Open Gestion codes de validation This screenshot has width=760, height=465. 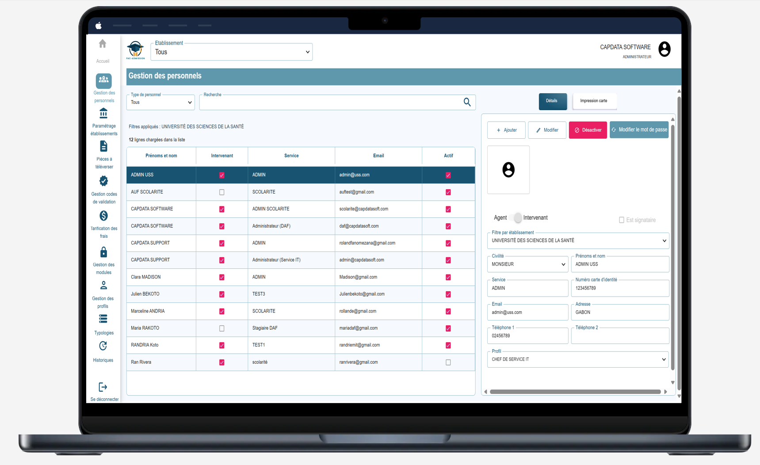pyautogui.click(x=103, y=181)
